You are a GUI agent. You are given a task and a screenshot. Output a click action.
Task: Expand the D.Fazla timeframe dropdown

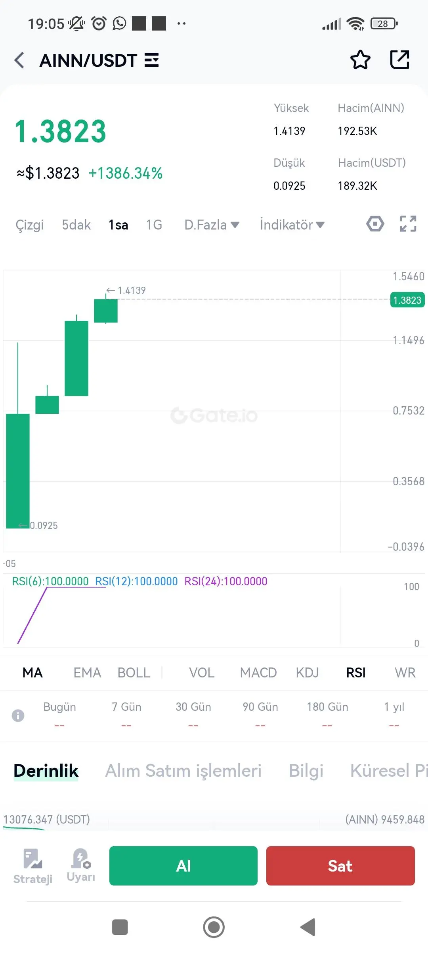point(212,225)
